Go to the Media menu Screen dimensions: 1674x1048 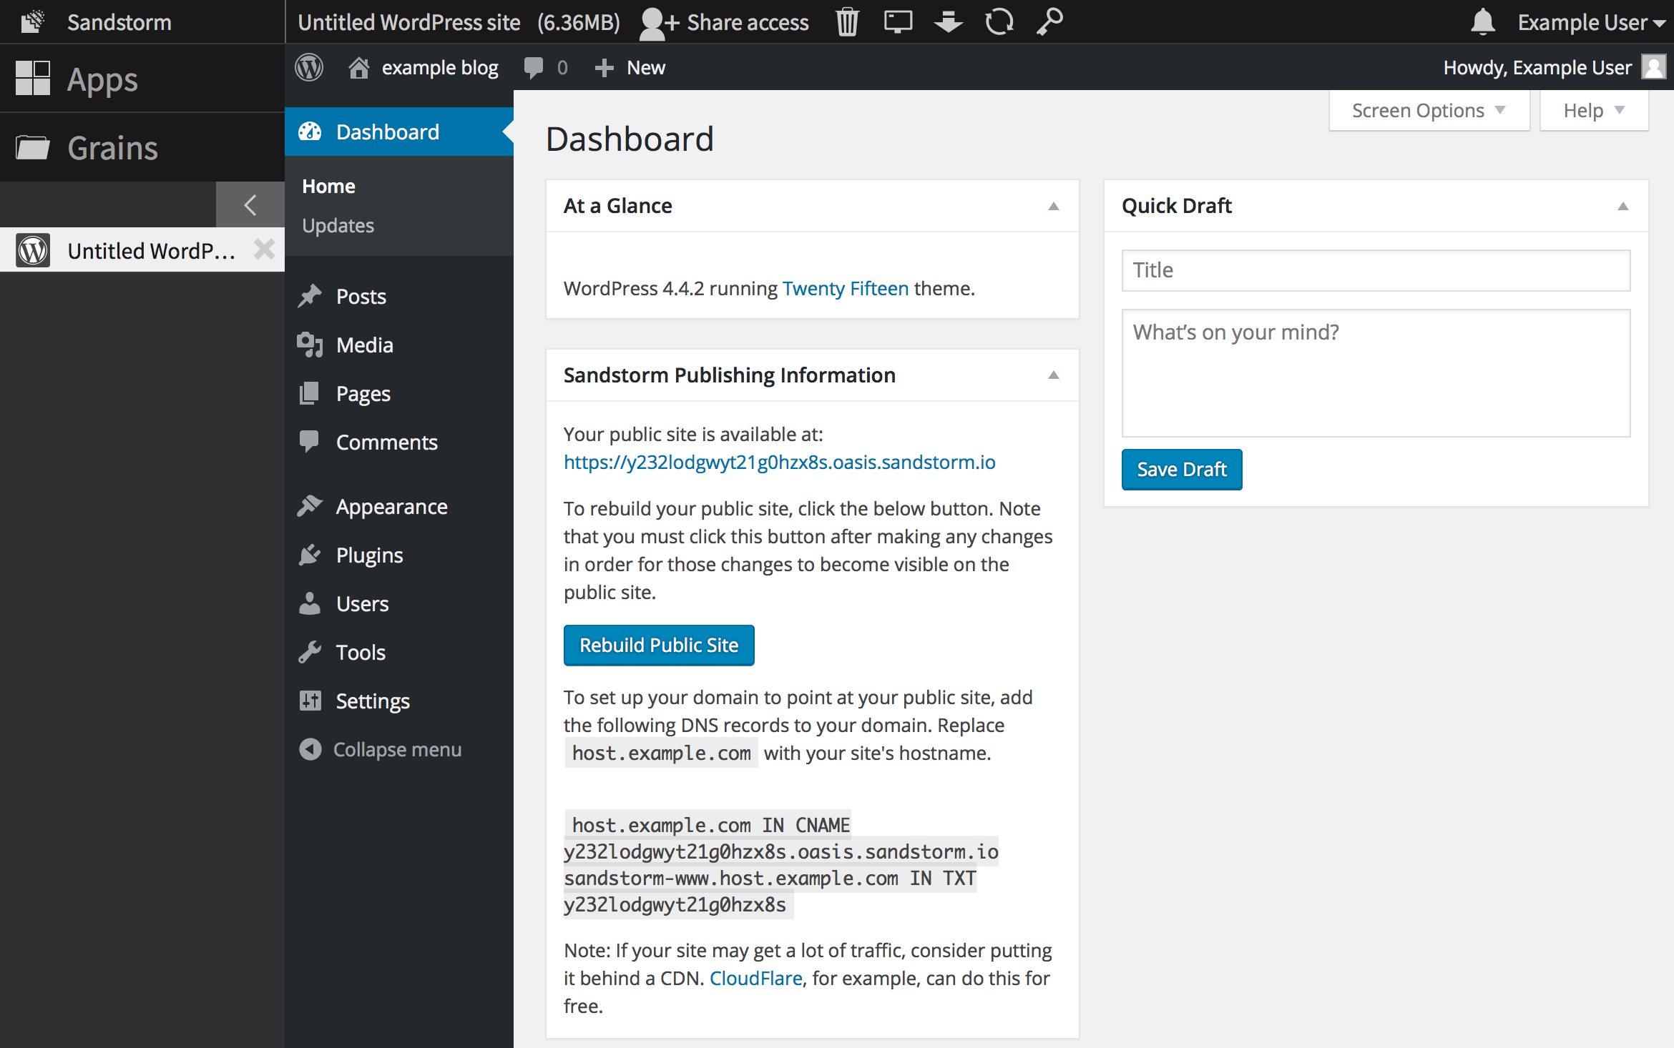[399, 345]
